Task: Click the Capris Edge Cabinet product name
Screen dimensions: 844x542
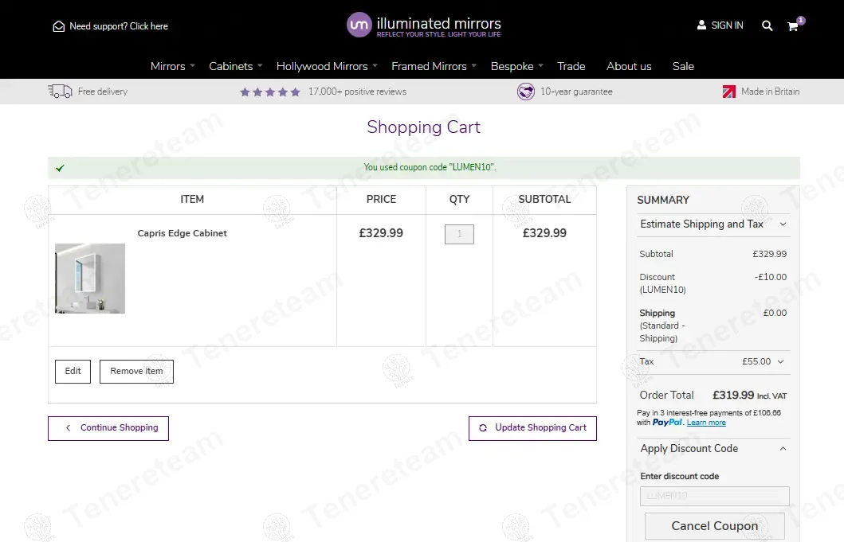Action: click(x=182, y=233)
